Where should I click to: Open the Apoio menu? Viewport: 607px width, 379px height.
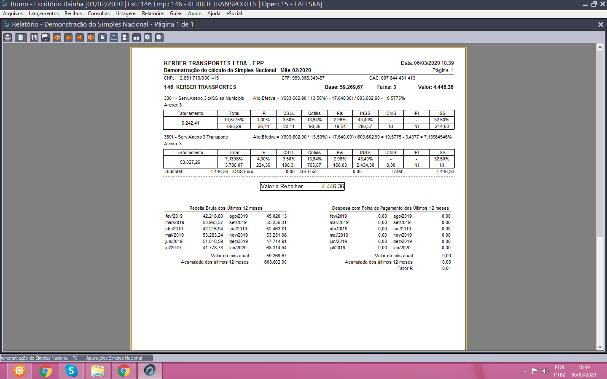point(195,13)
